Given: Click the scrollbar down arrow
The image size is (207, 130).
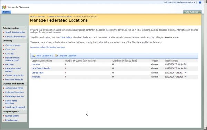Looking at the screenshot, I should point(205,128).
